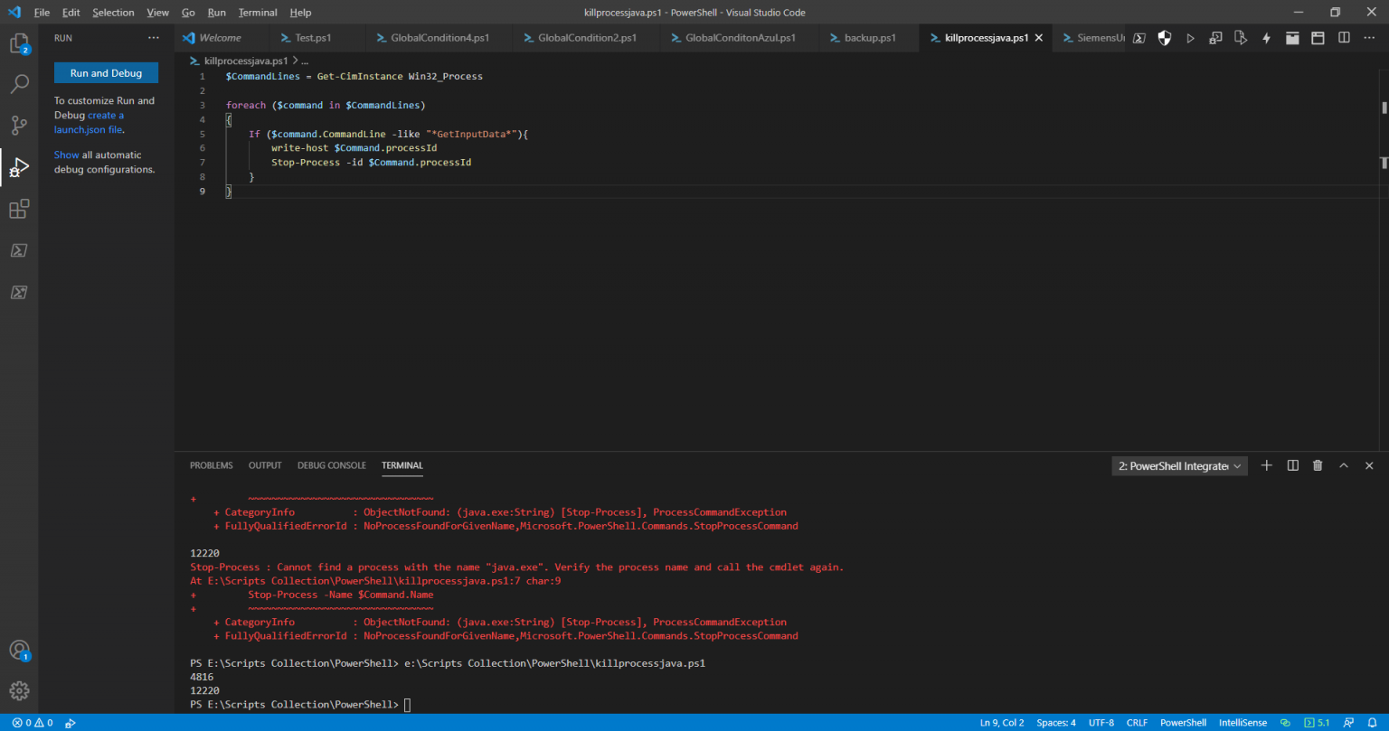Kill the active terminal with trash icon
1389x731 pixels.
(1318, 465)
